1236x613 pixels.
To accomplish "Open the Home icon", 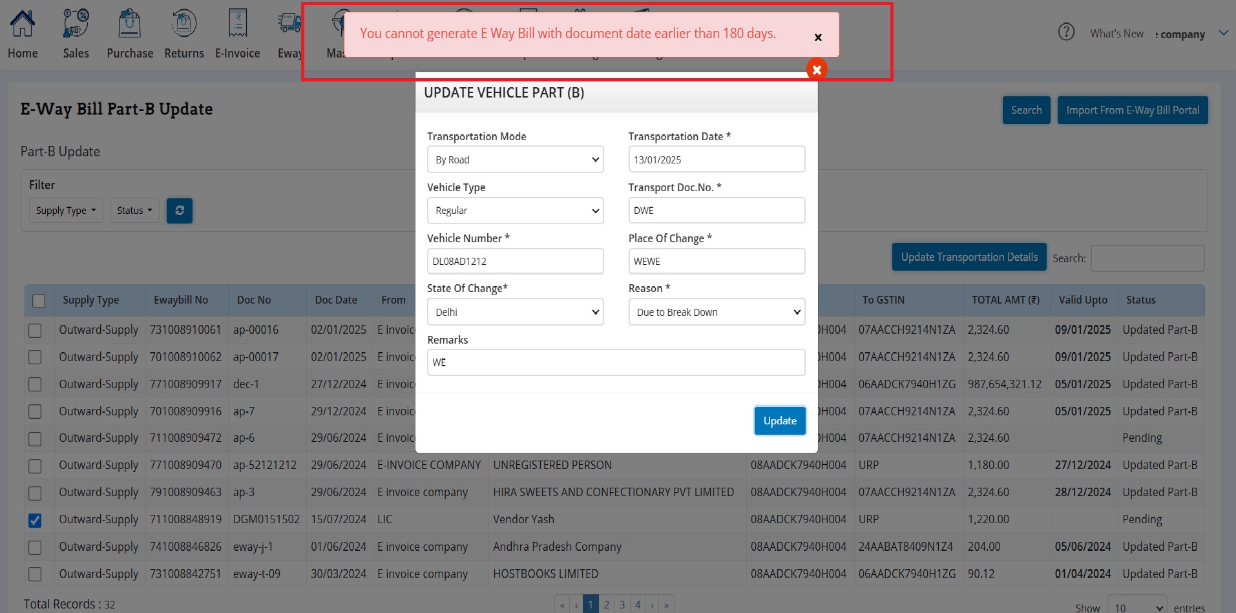I will point(23,24).
